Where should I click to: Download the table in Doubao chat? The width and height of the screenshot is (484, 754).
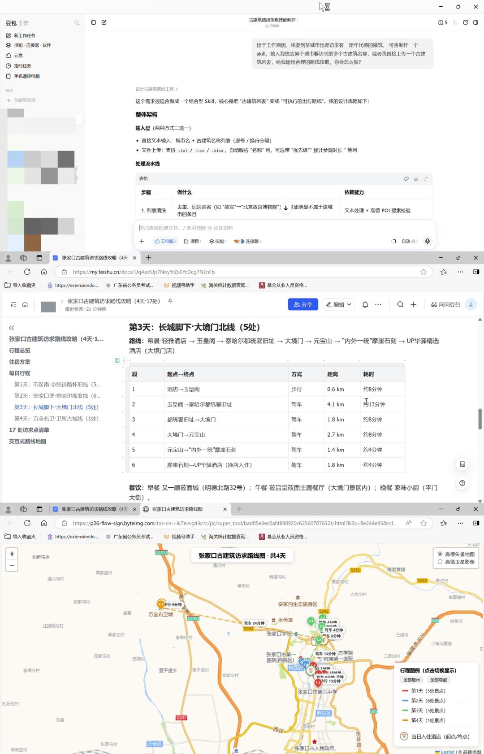[x=416, y=178]
